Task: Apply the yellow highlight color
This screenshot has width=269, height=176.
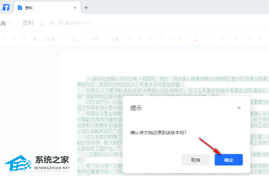Action: pos(181,39)
